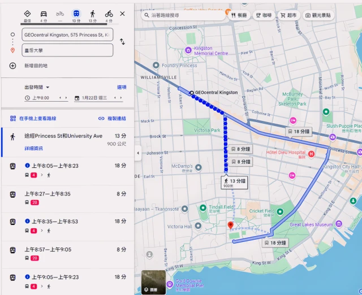Select the 8:05–8:23 bus 4 route
Image resolution: width=362 pixels, height=295 pixels.
pos(68,171)
